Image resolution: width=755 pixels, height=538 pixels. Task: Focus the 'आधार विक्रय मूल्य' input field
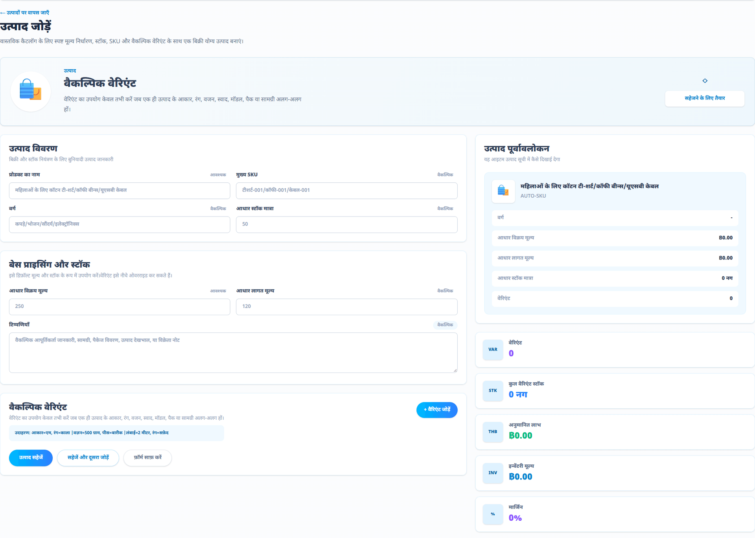[120, 307]
